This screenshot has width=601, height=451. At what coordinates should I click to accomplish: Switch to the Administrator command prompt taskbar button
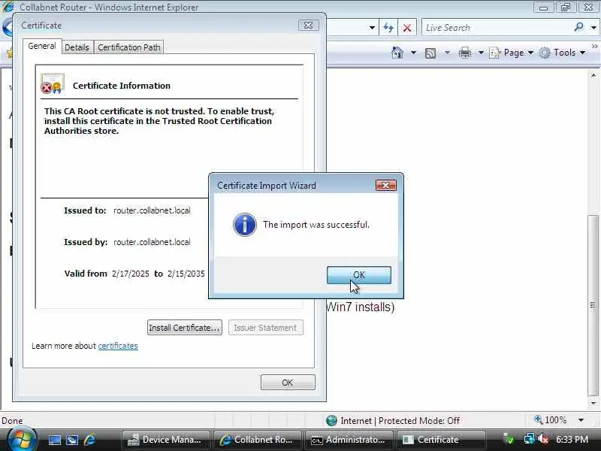(349, 440)
